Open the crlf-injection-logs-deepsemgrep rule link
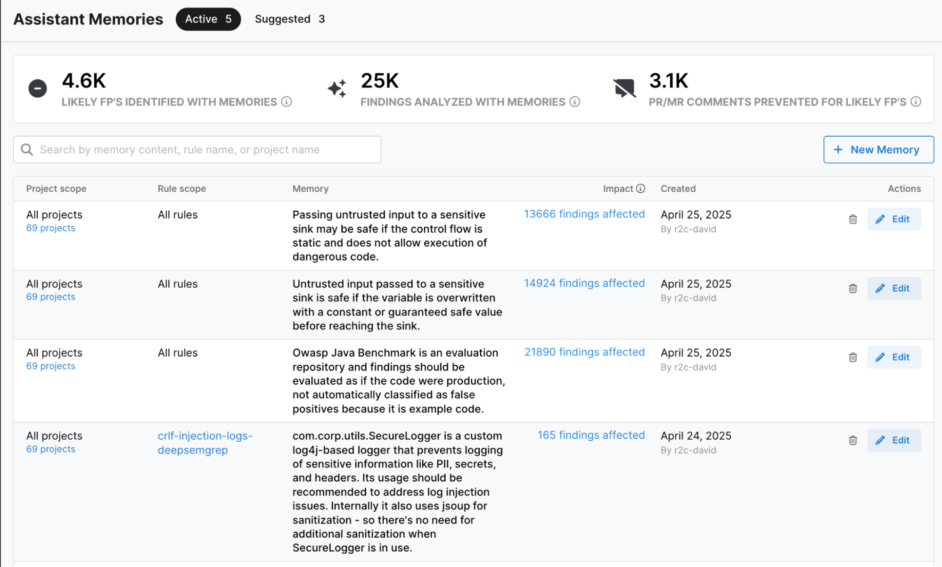Image resolution: width=942 pixels, height=567 pixels. click(205, 443)
